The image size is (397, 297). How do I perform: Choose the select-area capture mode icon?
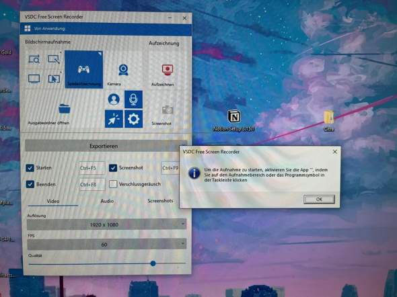[54, 59]
